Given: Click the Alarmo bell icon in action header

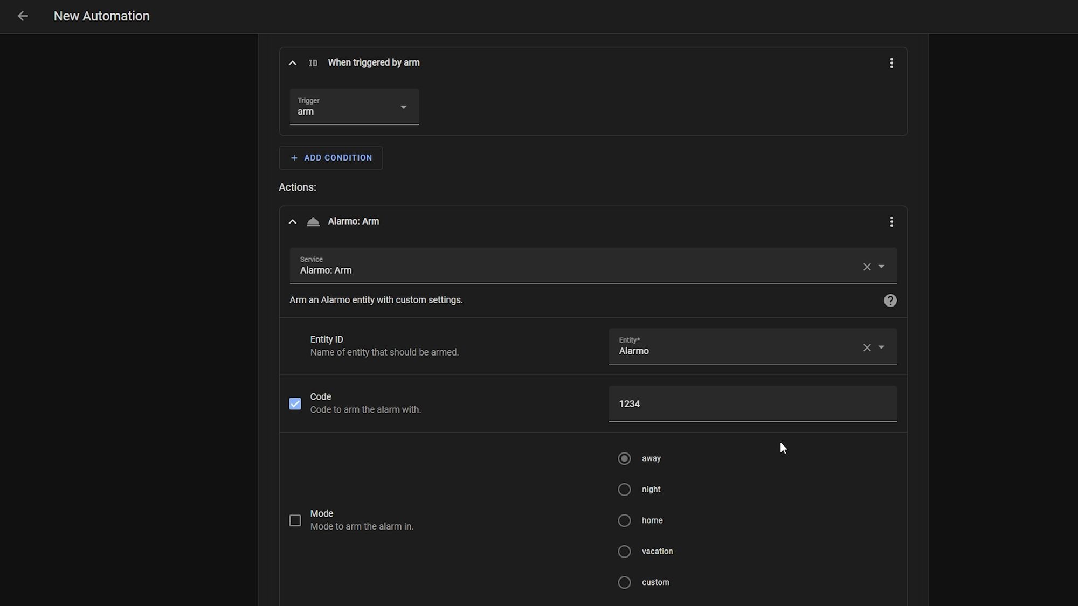Looking at the screenshot, I should pyautogui.click(x=313, y=222).
